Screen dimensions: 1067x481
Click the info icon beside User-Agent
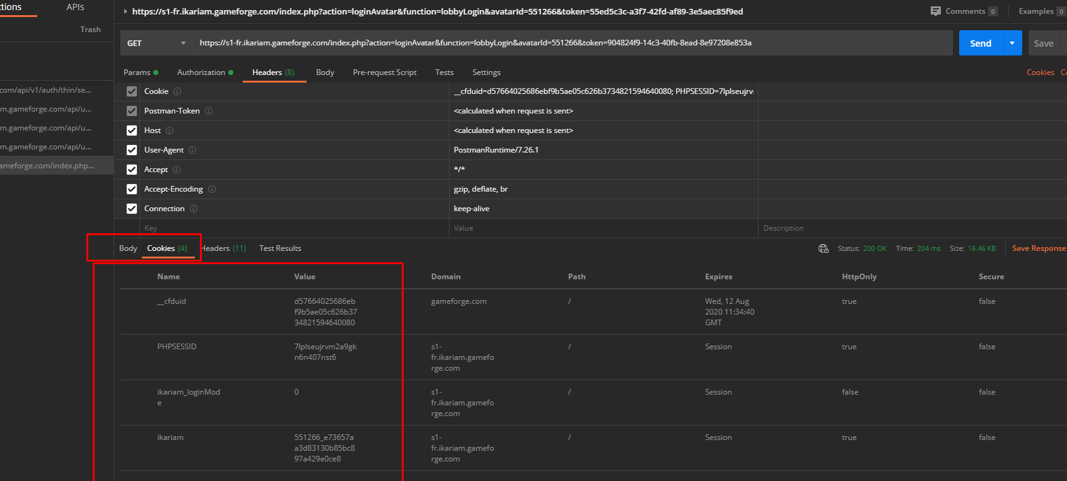192,150
